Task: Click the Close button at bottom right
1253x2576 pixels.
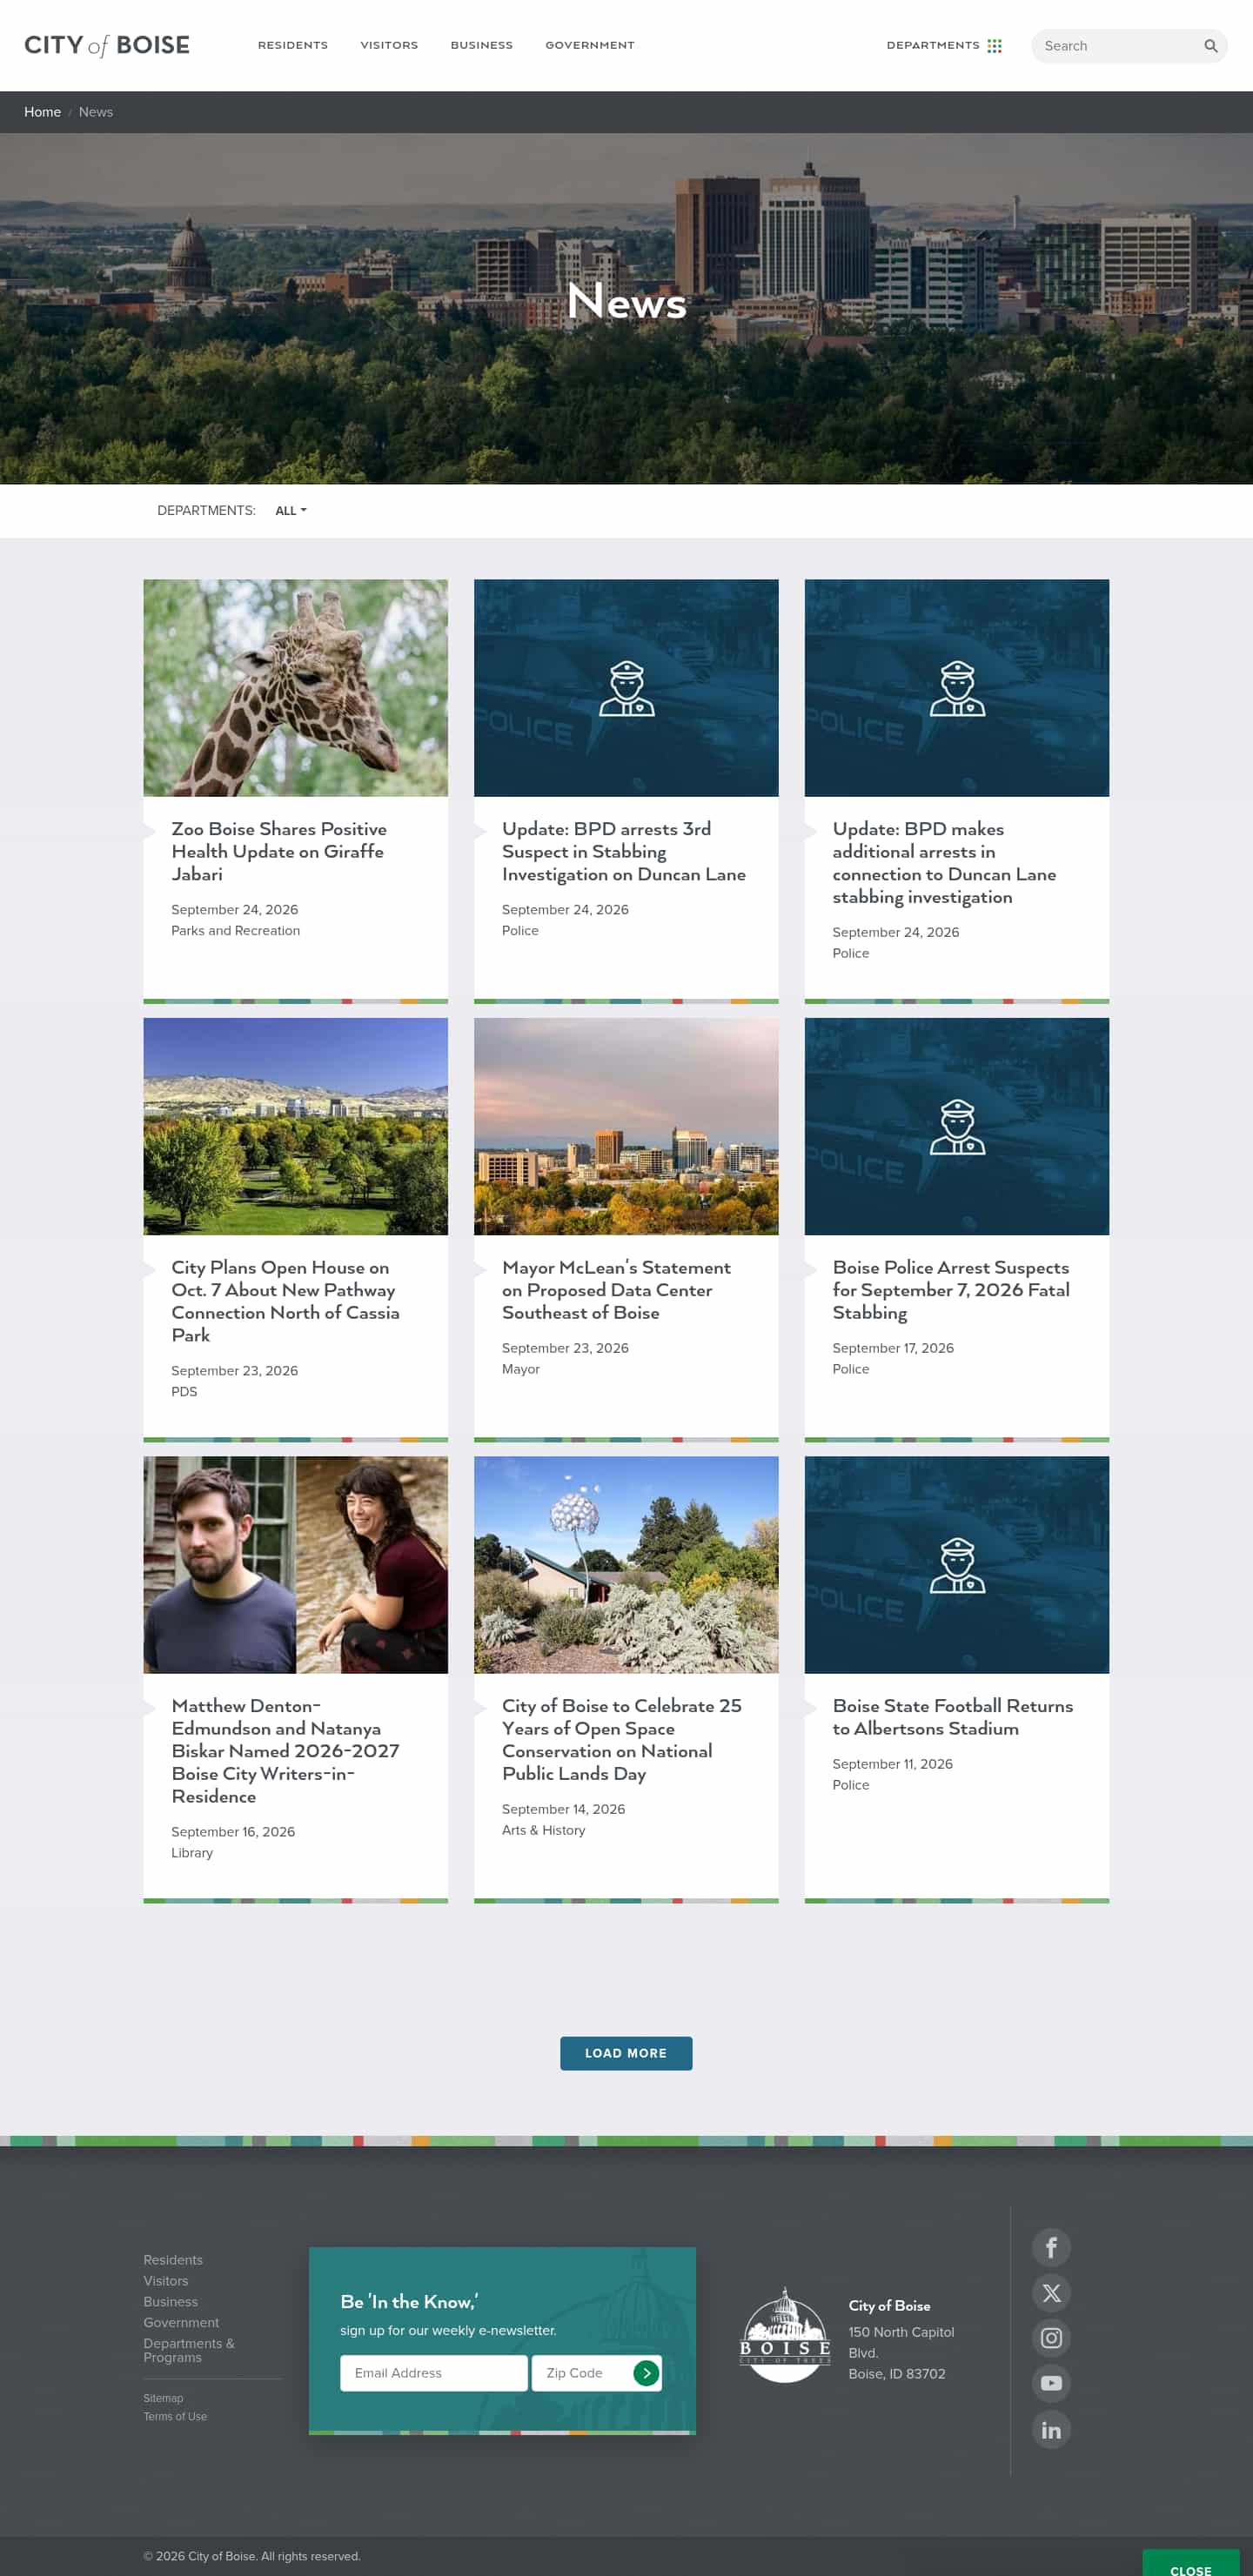Action: coord(1190,2565)
